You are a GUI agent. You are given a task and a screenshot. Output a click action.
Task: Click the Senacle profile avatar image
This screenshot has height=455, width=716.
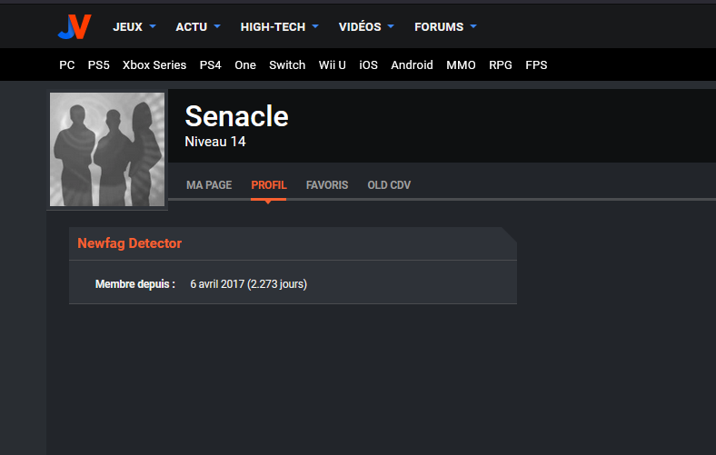pyautogui.click(x=107, y=150)
